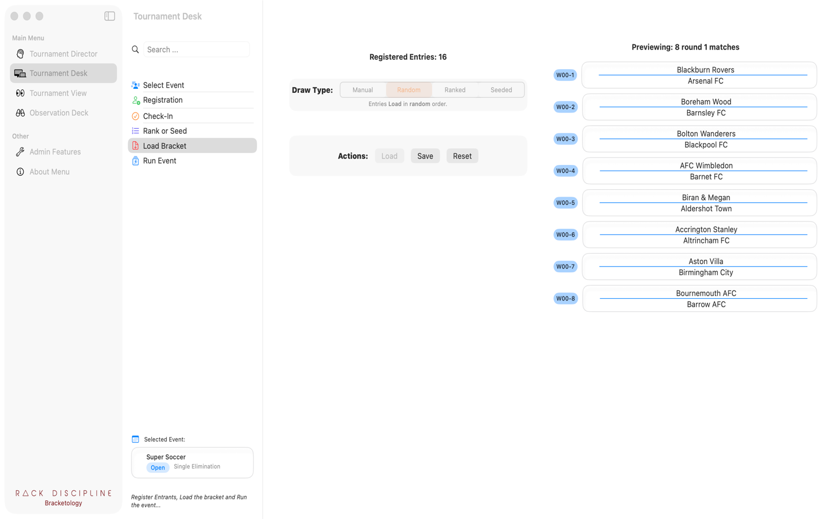Select Aldershot Town entry

point(706,209)
